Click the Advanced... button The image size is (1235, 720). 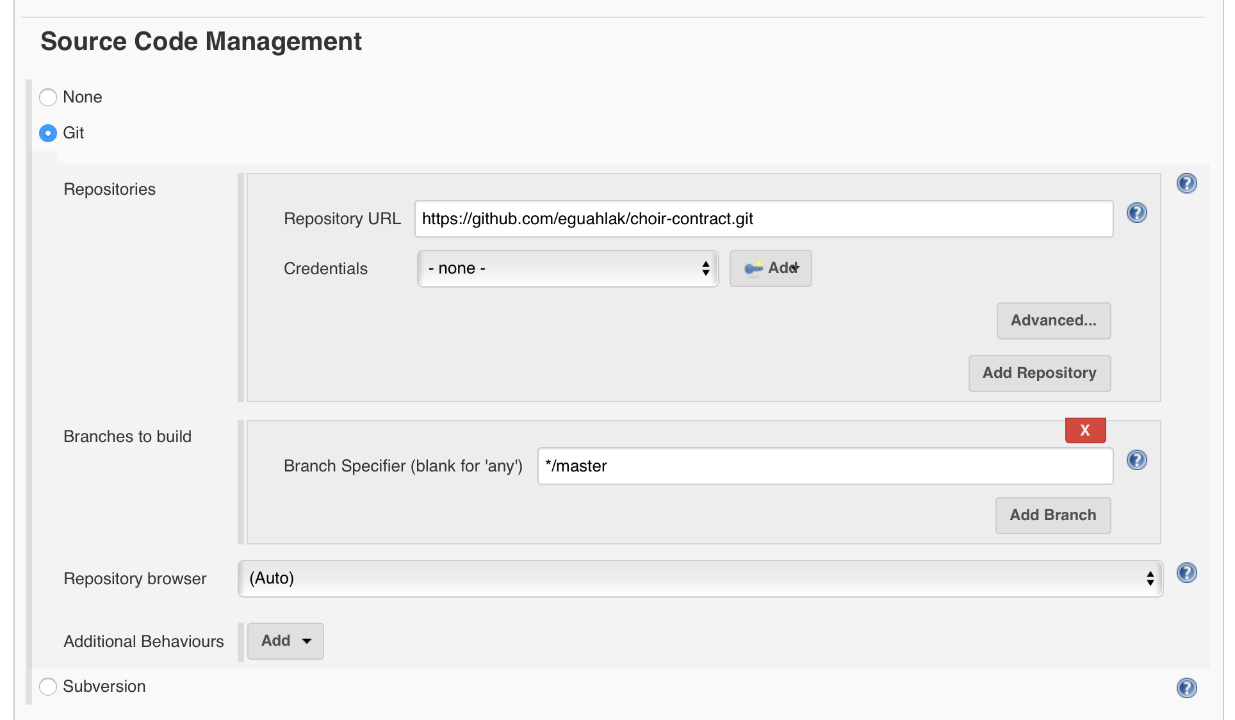click(1053, 320)
